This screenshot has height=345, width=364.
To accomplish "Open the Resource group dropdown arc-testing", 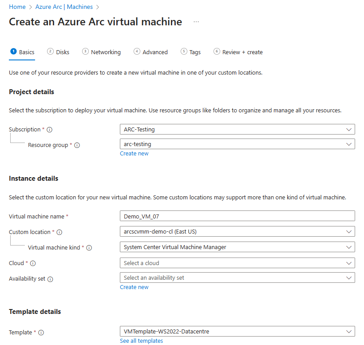I will pos(237,144).
